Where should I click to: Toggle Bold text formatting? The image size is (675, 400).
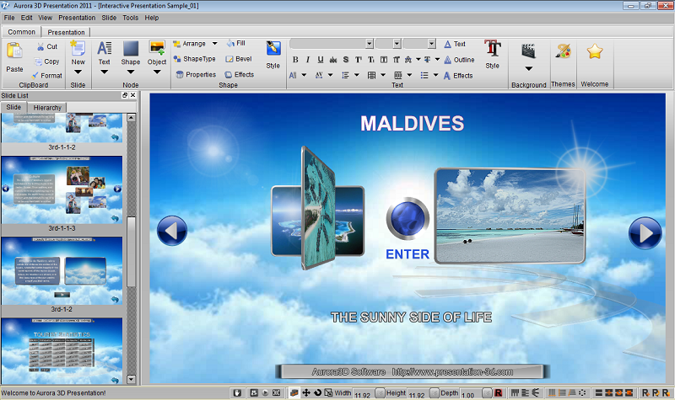click(295, 60)
